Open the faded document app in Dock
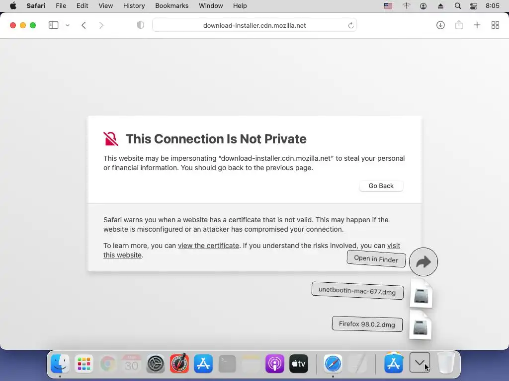509x381 pixels. (x=357, y=364)
